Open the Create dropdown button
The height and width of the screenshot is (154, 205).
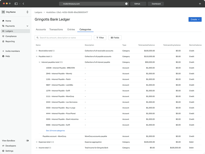pyautogui.click(x=195, y=19)
